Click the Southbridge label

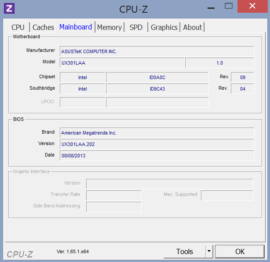click(x=42, y=88)
